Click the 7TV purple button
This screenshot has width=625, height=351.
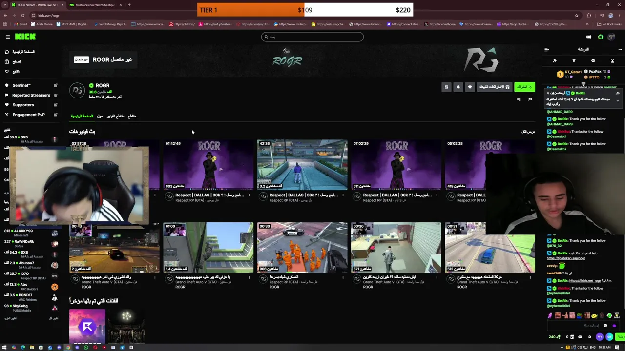point(600,337)
